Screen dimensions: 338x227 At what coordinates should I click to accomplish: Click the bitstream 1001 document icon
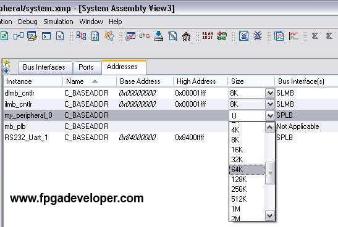(95, 36)
